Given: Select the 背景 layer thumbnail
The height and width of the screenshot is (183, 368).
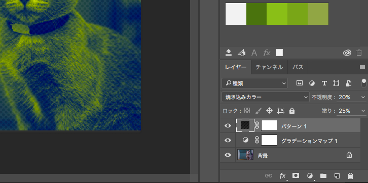Looking at the screenshot, I should [245, 155].
